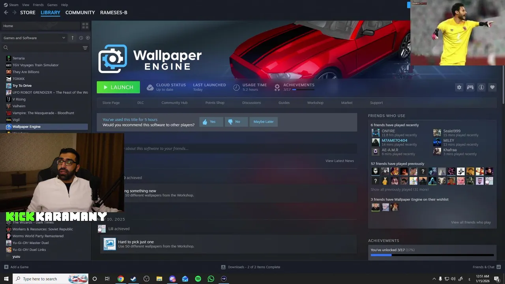The width and height of the screenshot is (505, 284).
Task: Open Downloads status at bottom
Action: click(x=251, y=267)
